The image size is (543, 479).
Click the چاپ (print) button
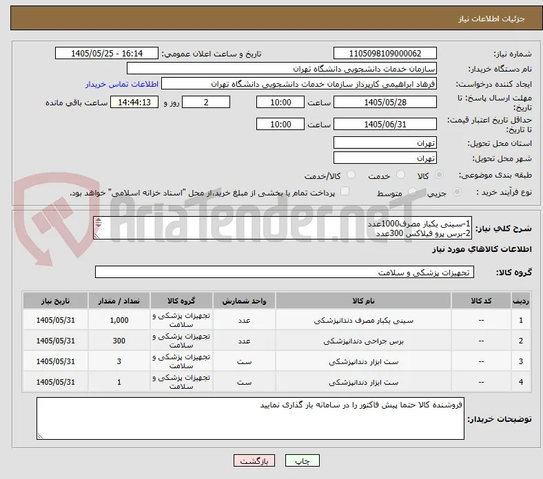[x=302, y=460]
